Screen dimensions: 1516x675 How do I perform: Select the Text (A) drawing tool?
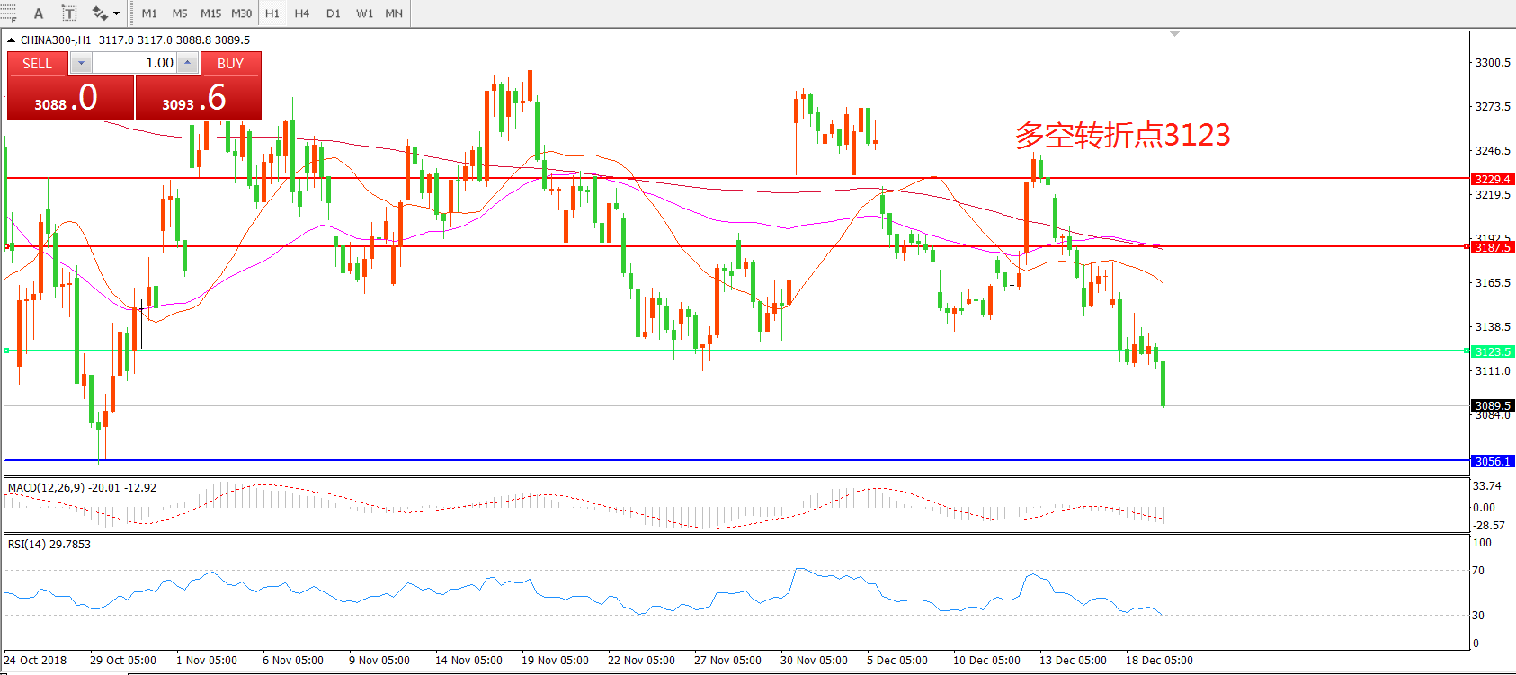click(39, 13)
